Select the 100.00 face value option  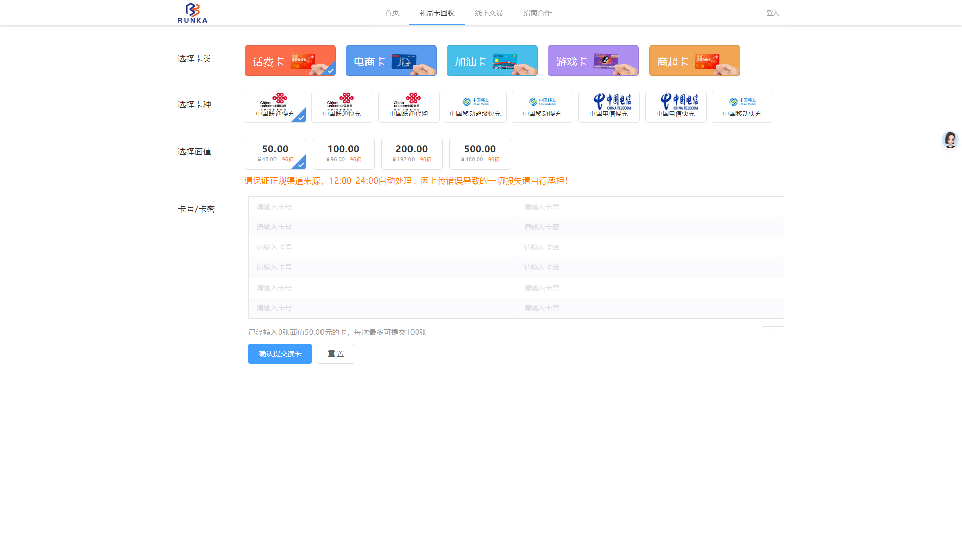tap(343, 154)
